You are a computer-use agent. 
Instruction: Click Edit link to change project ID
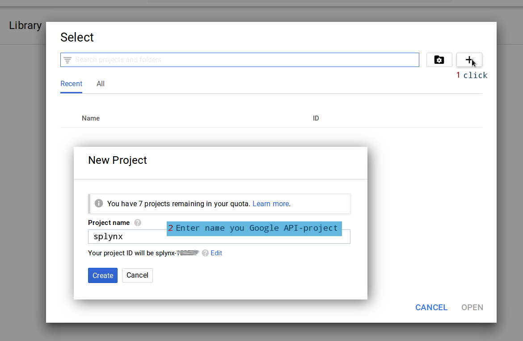(x=216, y=253)
